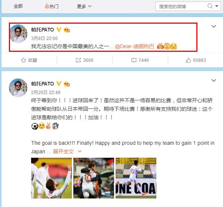Open the third photo with ONE GOAL banner
Viewport: 223px width, 207px height.
(x=136, y=178)
